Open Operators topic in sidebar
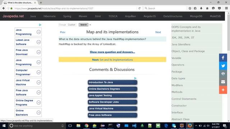Viewport: 230px width, 129px height. click(178, 65)
